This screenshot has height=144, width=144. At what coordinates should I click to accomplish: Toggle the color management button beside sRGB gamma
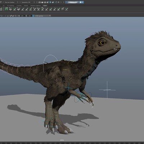click(x=33, y=16)
